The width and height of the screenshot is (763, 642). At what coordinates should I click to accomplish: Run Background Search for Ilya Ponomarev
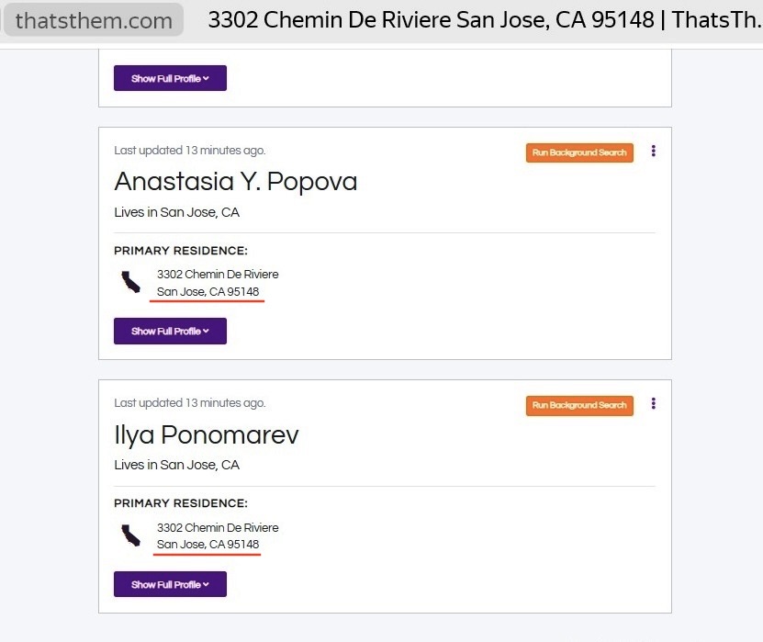(579, 405)
